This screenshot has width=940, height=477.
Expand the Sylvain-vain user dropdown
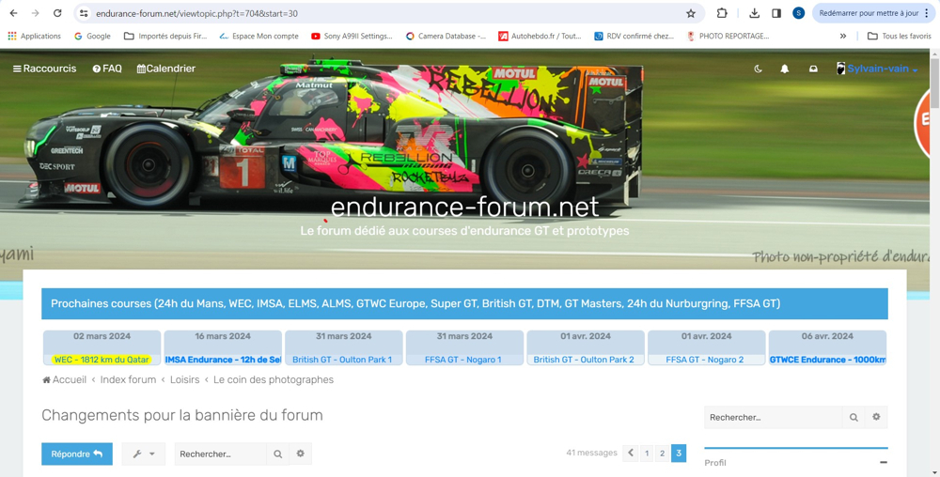[878, 69]
